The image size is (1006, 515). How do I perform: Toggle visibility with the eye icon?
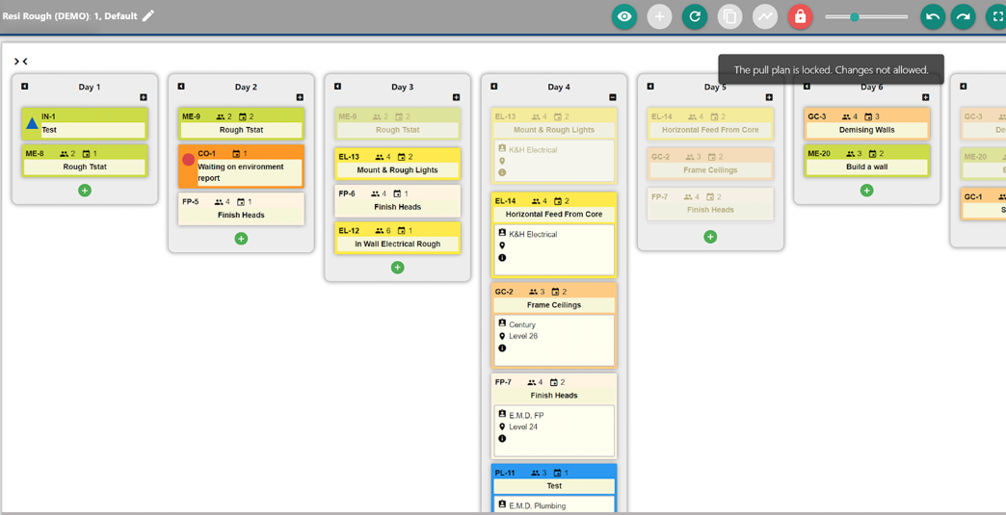pos(624,16)
